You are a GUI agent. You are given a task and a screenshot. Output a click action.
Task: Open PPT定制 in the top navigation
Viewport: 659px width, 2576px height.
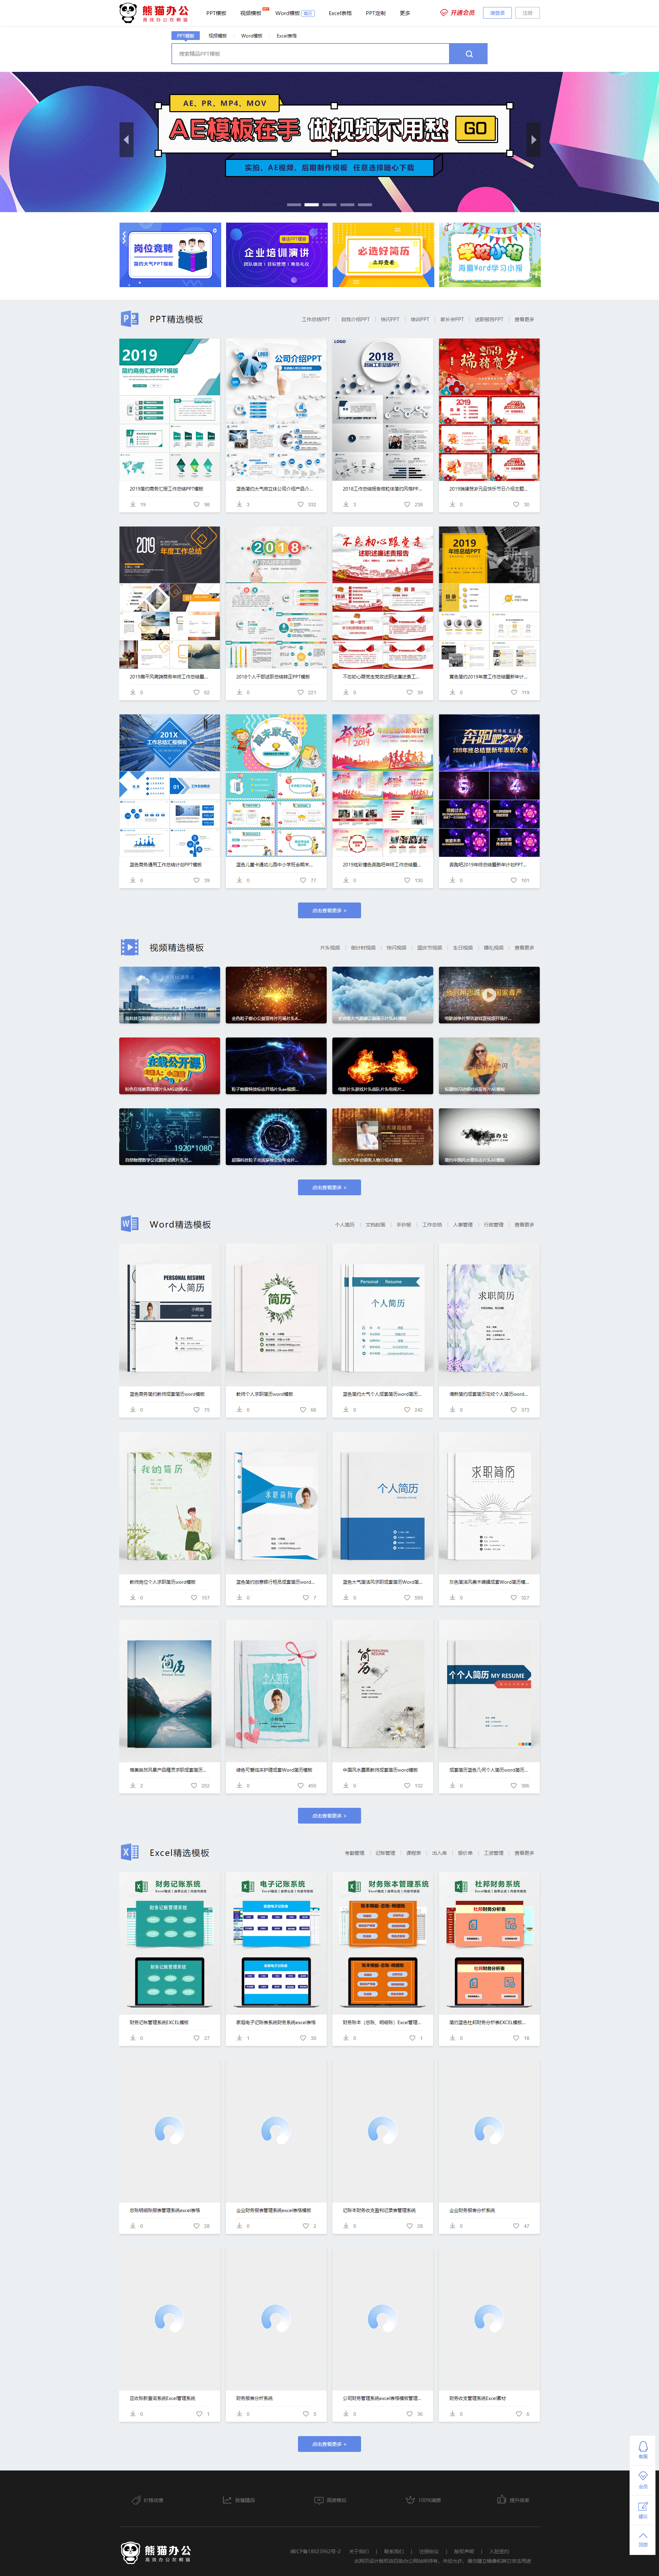pyautogui.click(x=376, y=13)
